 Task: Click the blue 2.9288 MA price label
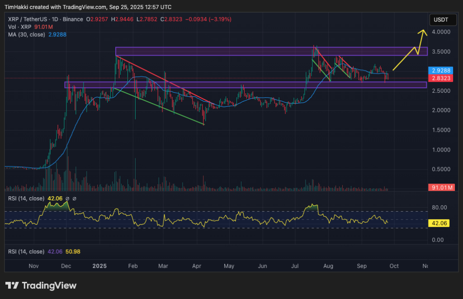click(x=440, y=71)
